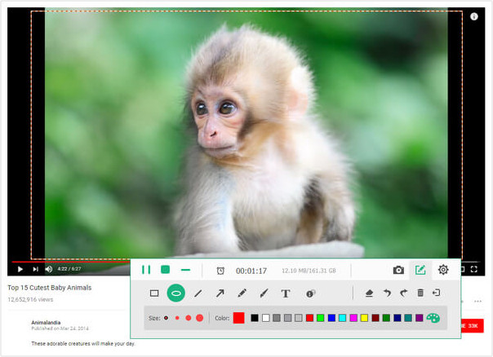Screen dimensions: 493x357
Task: Pick the navy blue color swatch
Action: coord(398,318)
